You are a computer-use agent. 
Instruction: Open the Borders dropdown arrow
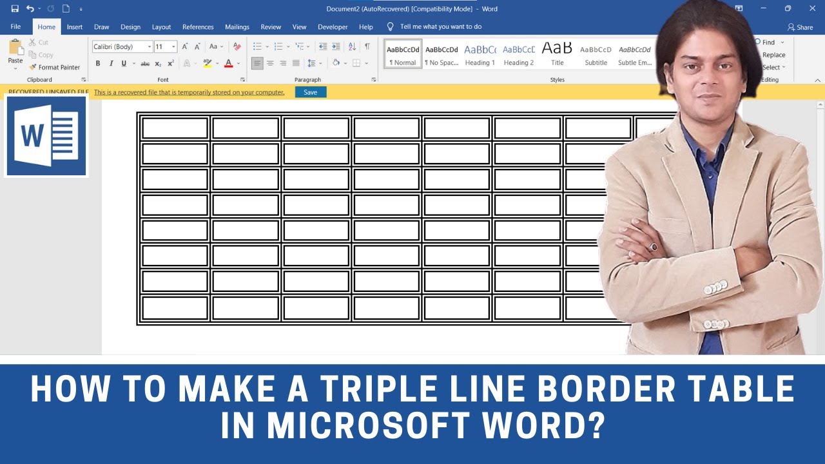click(366, 63)
